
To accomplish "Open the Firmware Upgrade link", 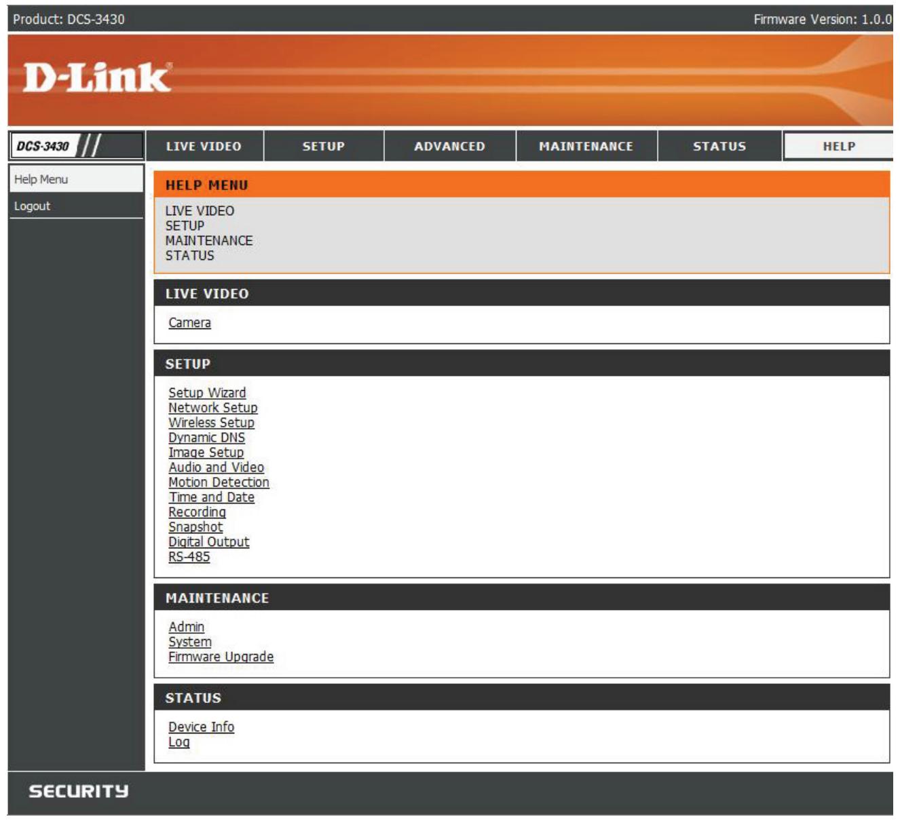I will tap(221, 657).
